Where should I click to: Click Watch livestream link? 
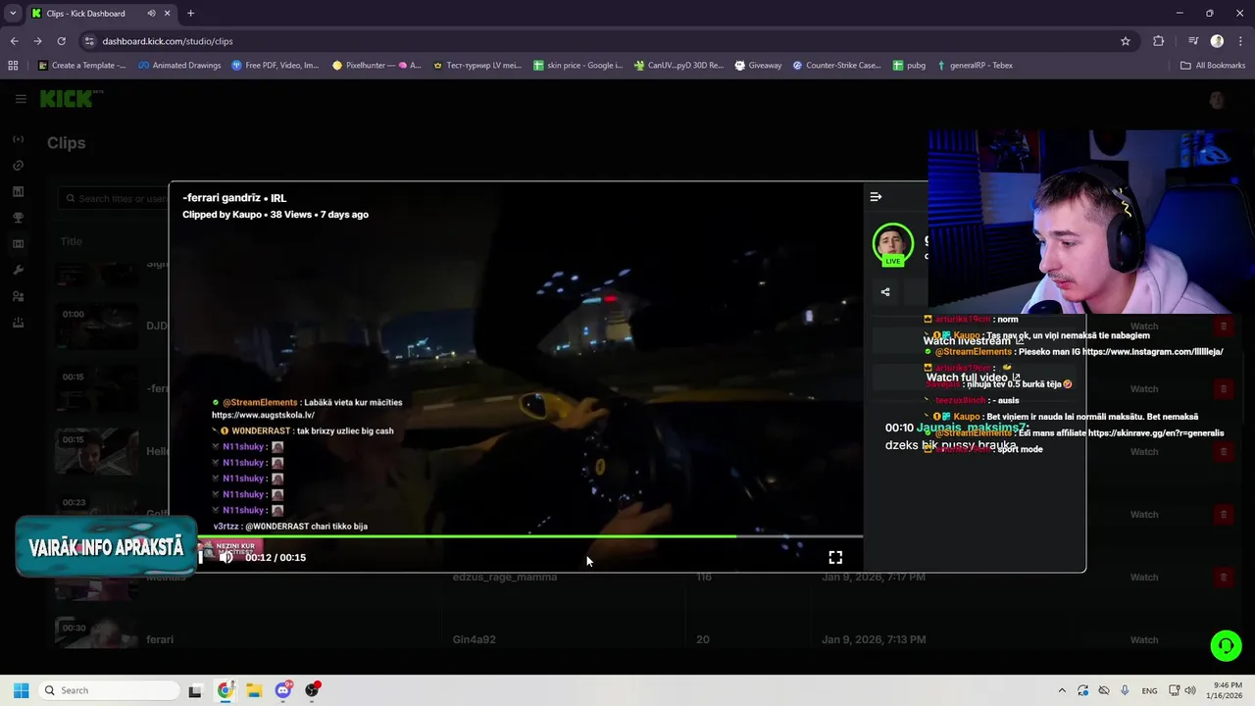click(974, 340)
